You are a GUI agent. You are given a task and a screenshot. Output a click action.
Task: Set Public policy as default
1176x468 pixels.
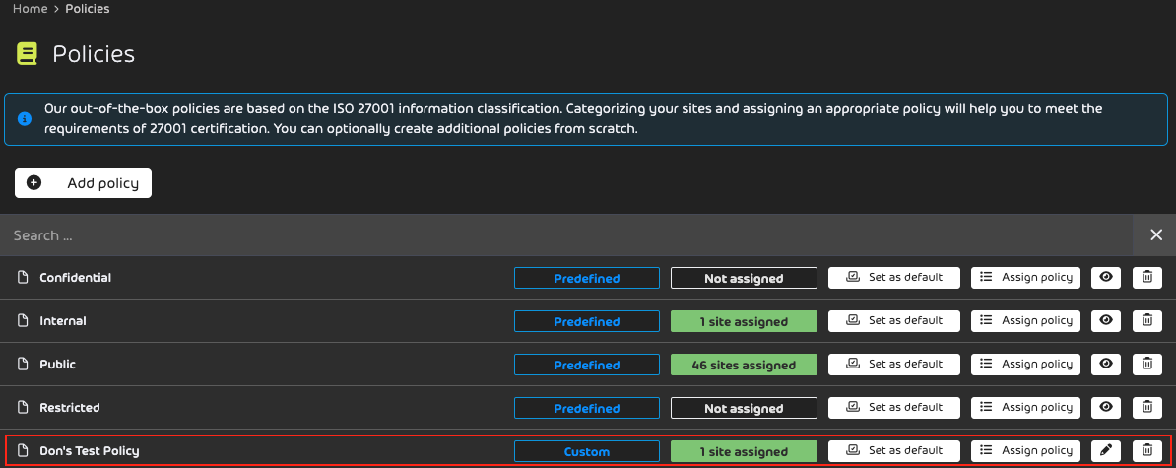[894, 365]
